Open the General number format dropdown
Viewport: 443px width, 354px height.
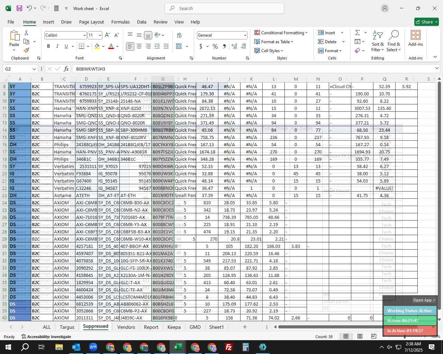click(x=245, y=35)
